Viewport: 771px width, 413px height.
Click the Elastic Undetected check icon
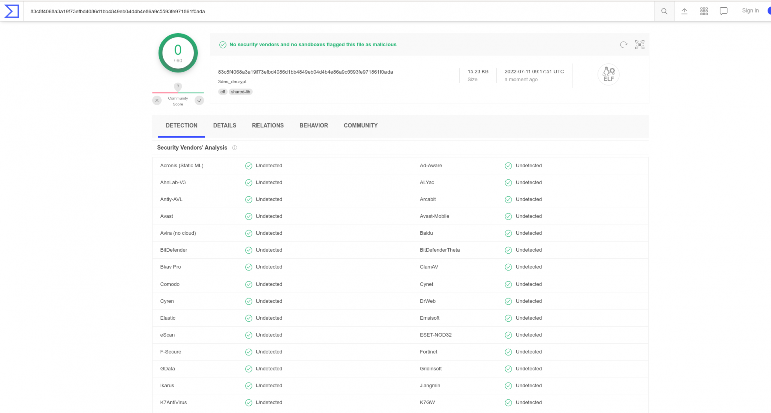point(249,318)
